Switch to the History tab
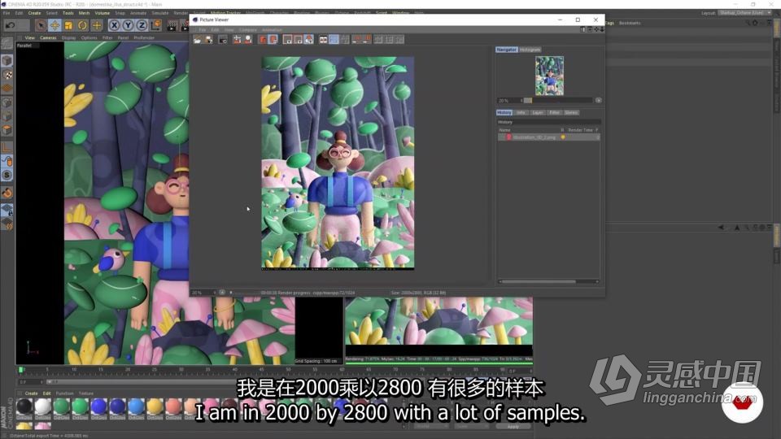This screenshot has height=439, width=781. [504, 112]
